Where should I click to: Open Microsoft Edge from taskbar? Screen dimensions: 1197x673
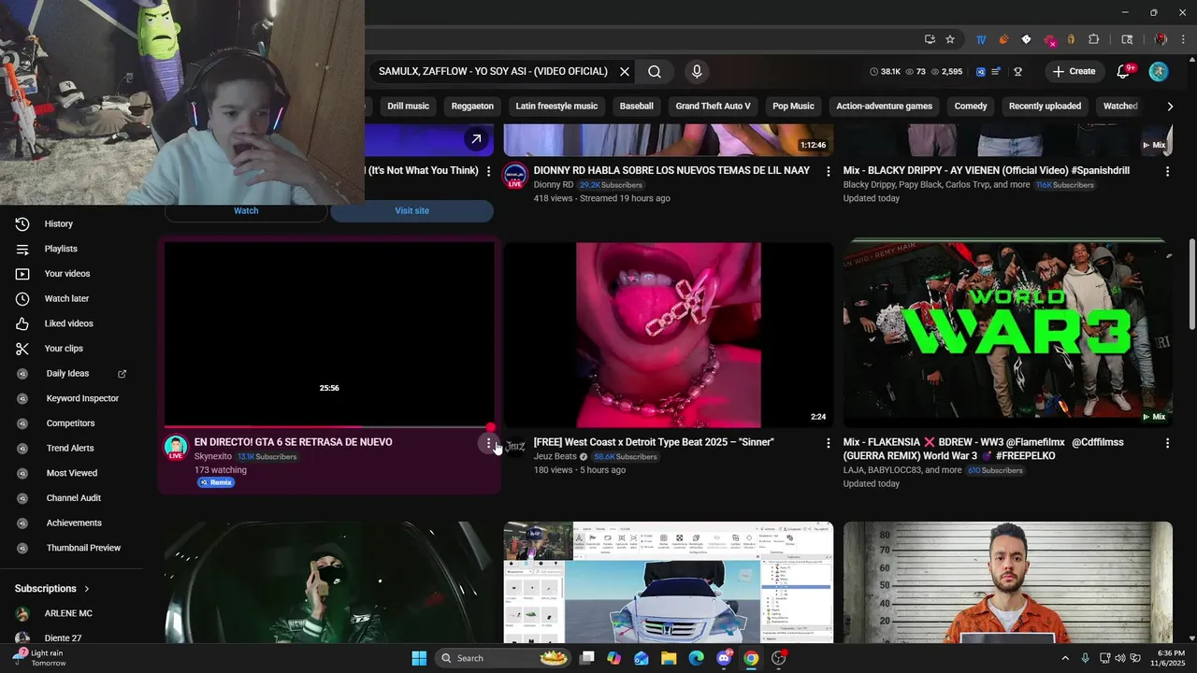point(697,658)
